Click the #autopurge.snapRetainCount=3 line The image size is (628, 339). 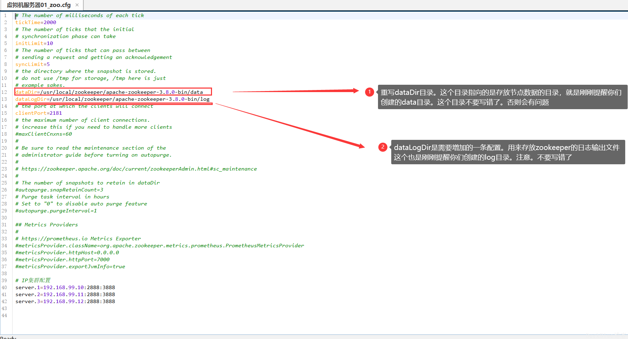(x=59, y=190)
